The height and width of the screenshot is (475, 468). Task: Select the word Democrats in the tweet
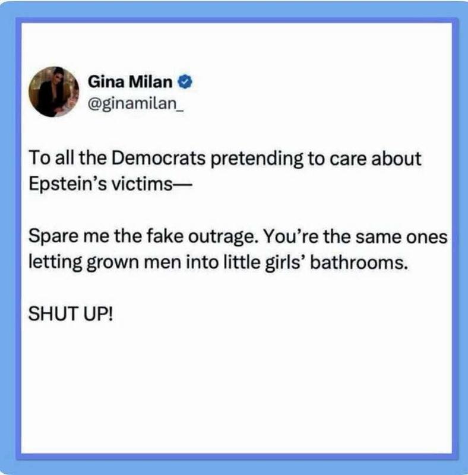pyautogui.click(x=159, y=159)
